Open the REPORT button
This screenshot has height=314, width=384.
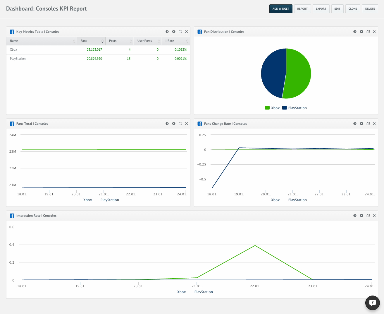point(302,9)
